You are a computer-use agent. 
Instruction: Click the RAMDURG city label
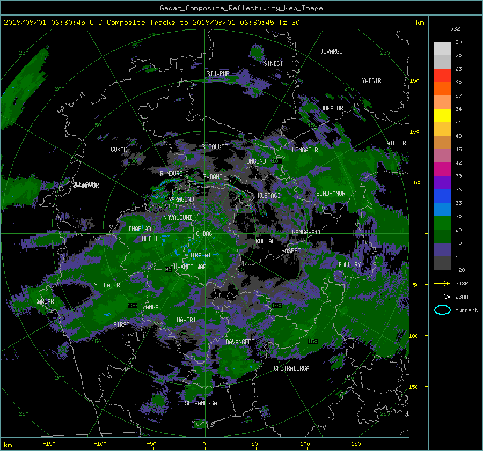click(171, 174)
